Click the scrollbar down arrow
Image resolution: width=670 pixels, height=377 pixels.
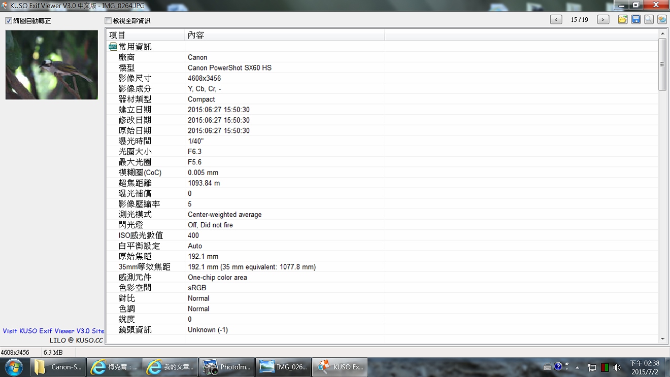pos(662,339)
